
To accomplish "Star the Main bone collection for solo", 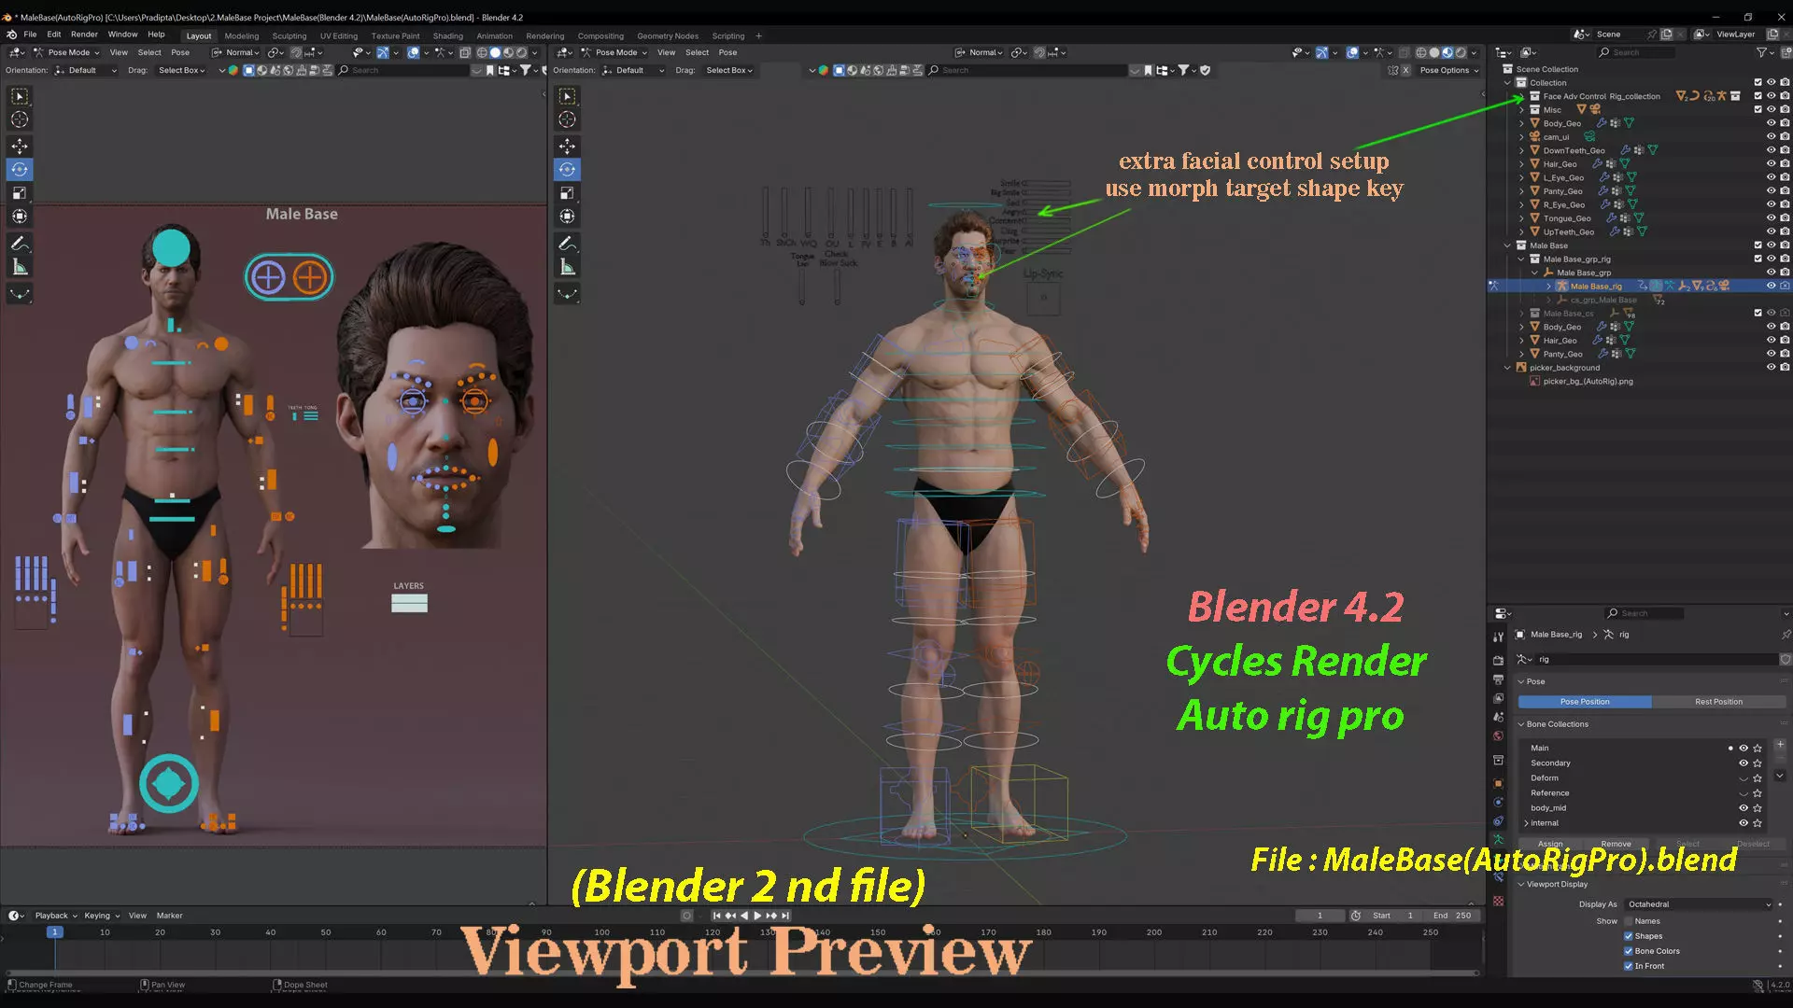I will (x=1758, y=749).
